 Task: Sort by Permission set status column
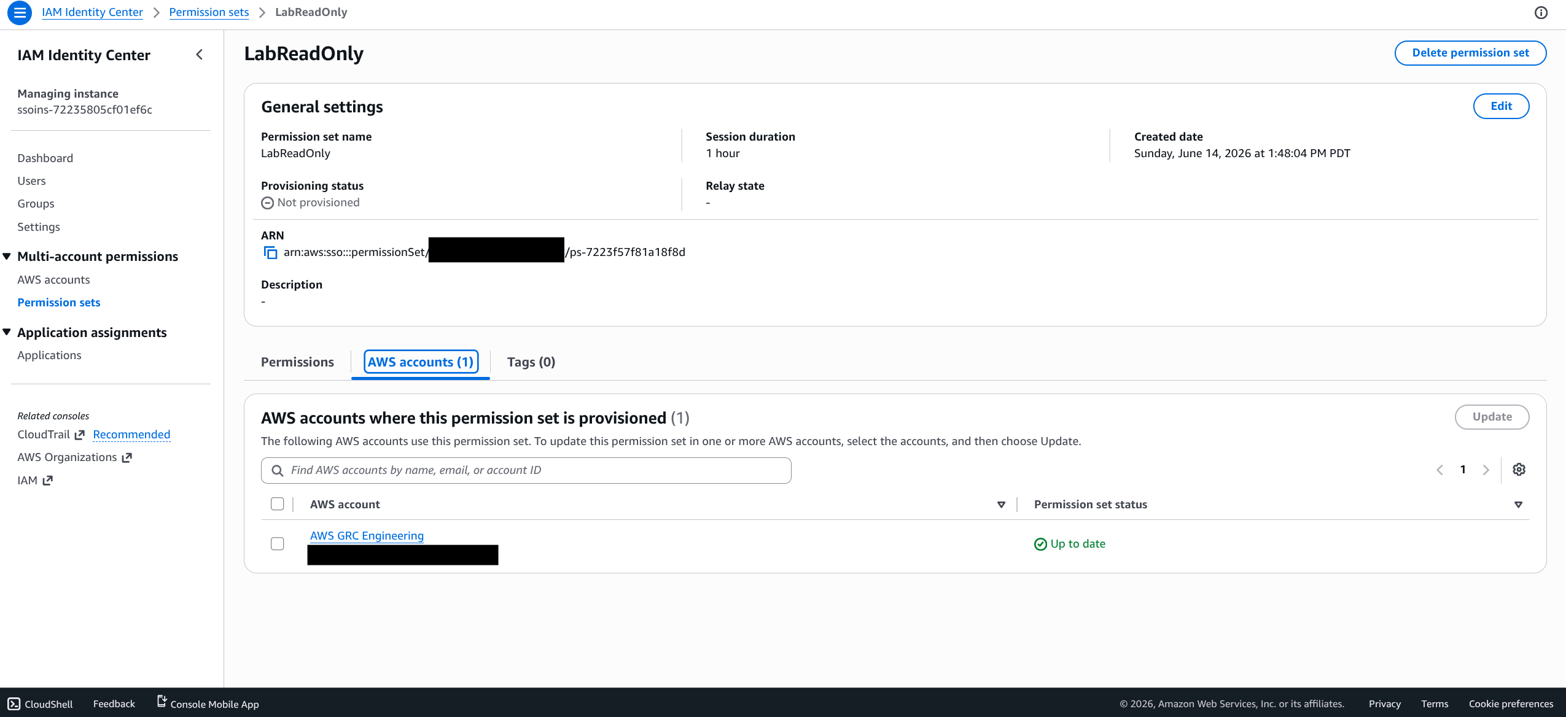pos(1518,505)
